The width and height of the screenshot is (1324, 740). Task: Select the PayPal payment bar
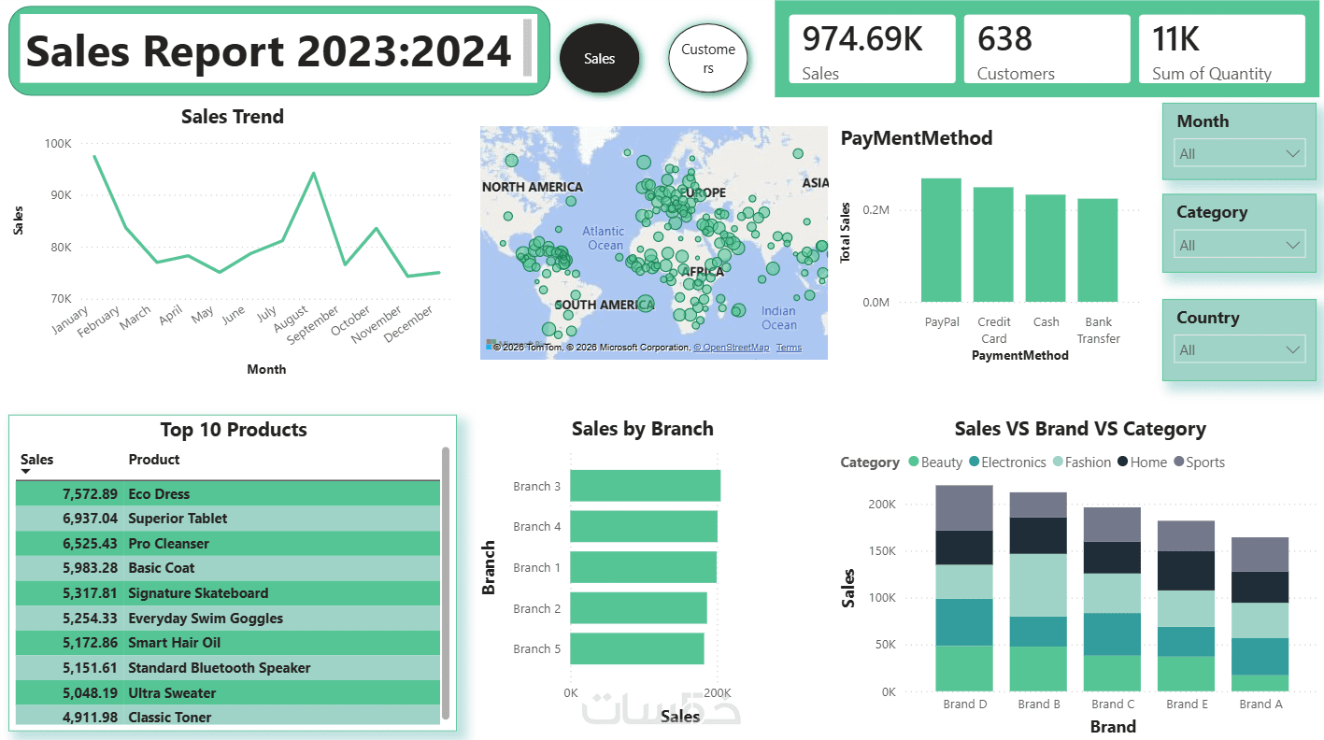(941, 240)
